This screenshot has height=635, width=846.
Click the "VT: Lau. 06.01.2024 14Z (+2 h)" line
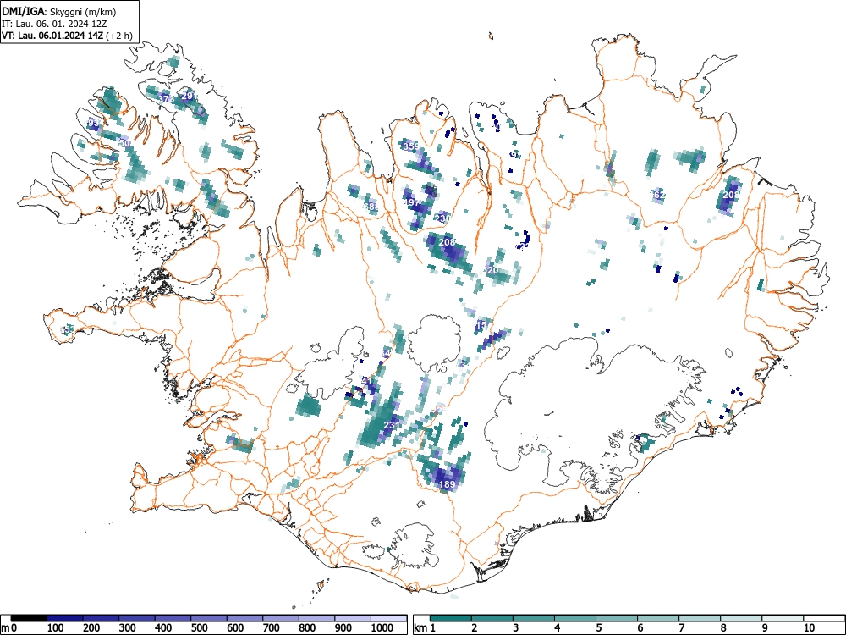point(67,36)
